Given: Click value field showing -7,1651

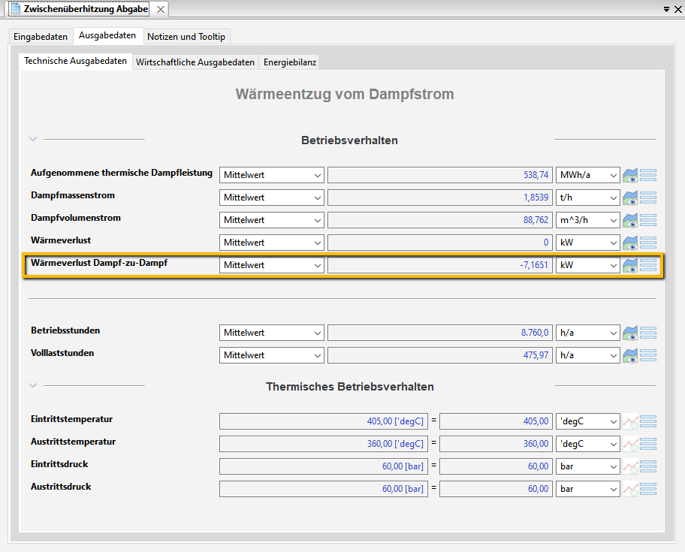Looking at the screenshot, I should (440, 265).
